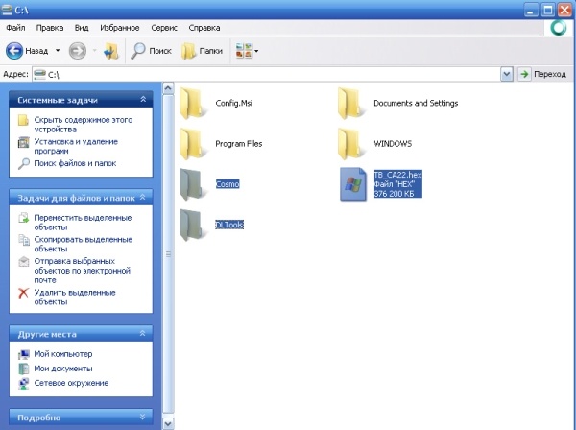The image size is (576, 430).
Task: Open the Файл menu
Action: click(x=15, y=28)
